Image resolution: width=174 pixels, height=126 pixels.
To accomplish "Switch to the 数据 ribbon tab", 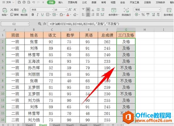I will click(94, 2).
